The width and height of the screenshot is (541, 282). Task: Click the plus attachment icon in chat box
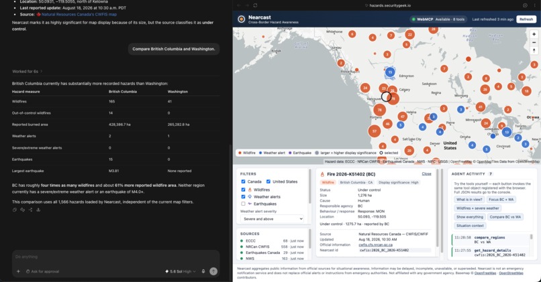(18, 271)
